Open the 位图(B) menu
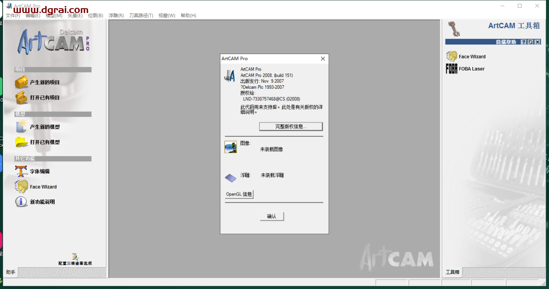This screenshot has width=549, height=289. pos(96,16)
